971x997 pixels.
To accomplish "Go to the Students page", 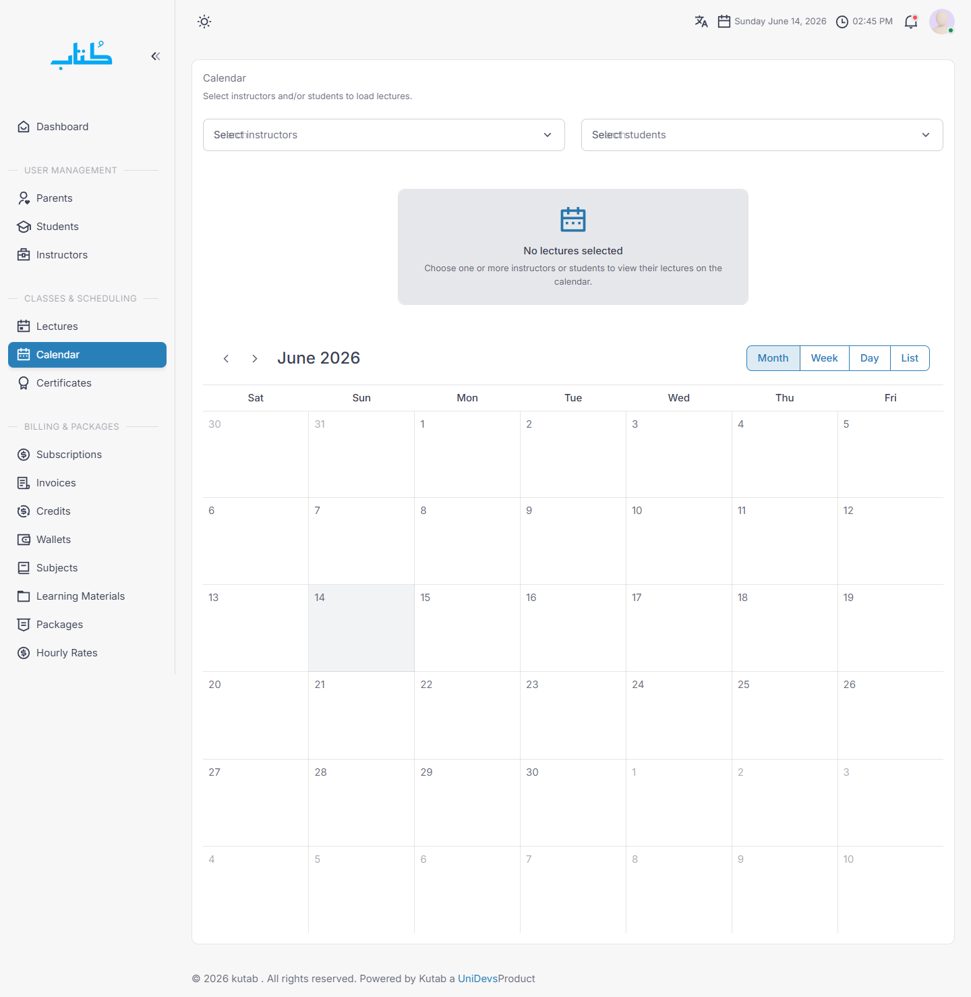I will pos(87,227).
